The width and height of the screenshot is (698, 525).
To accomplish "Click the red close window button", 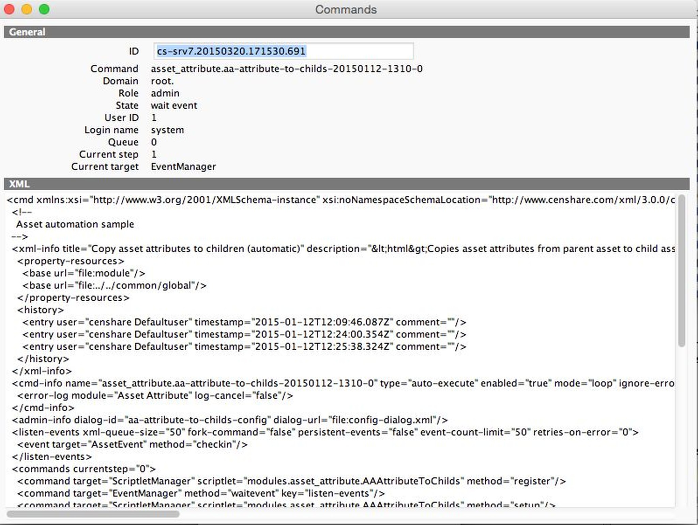I will tap(9, 9).
